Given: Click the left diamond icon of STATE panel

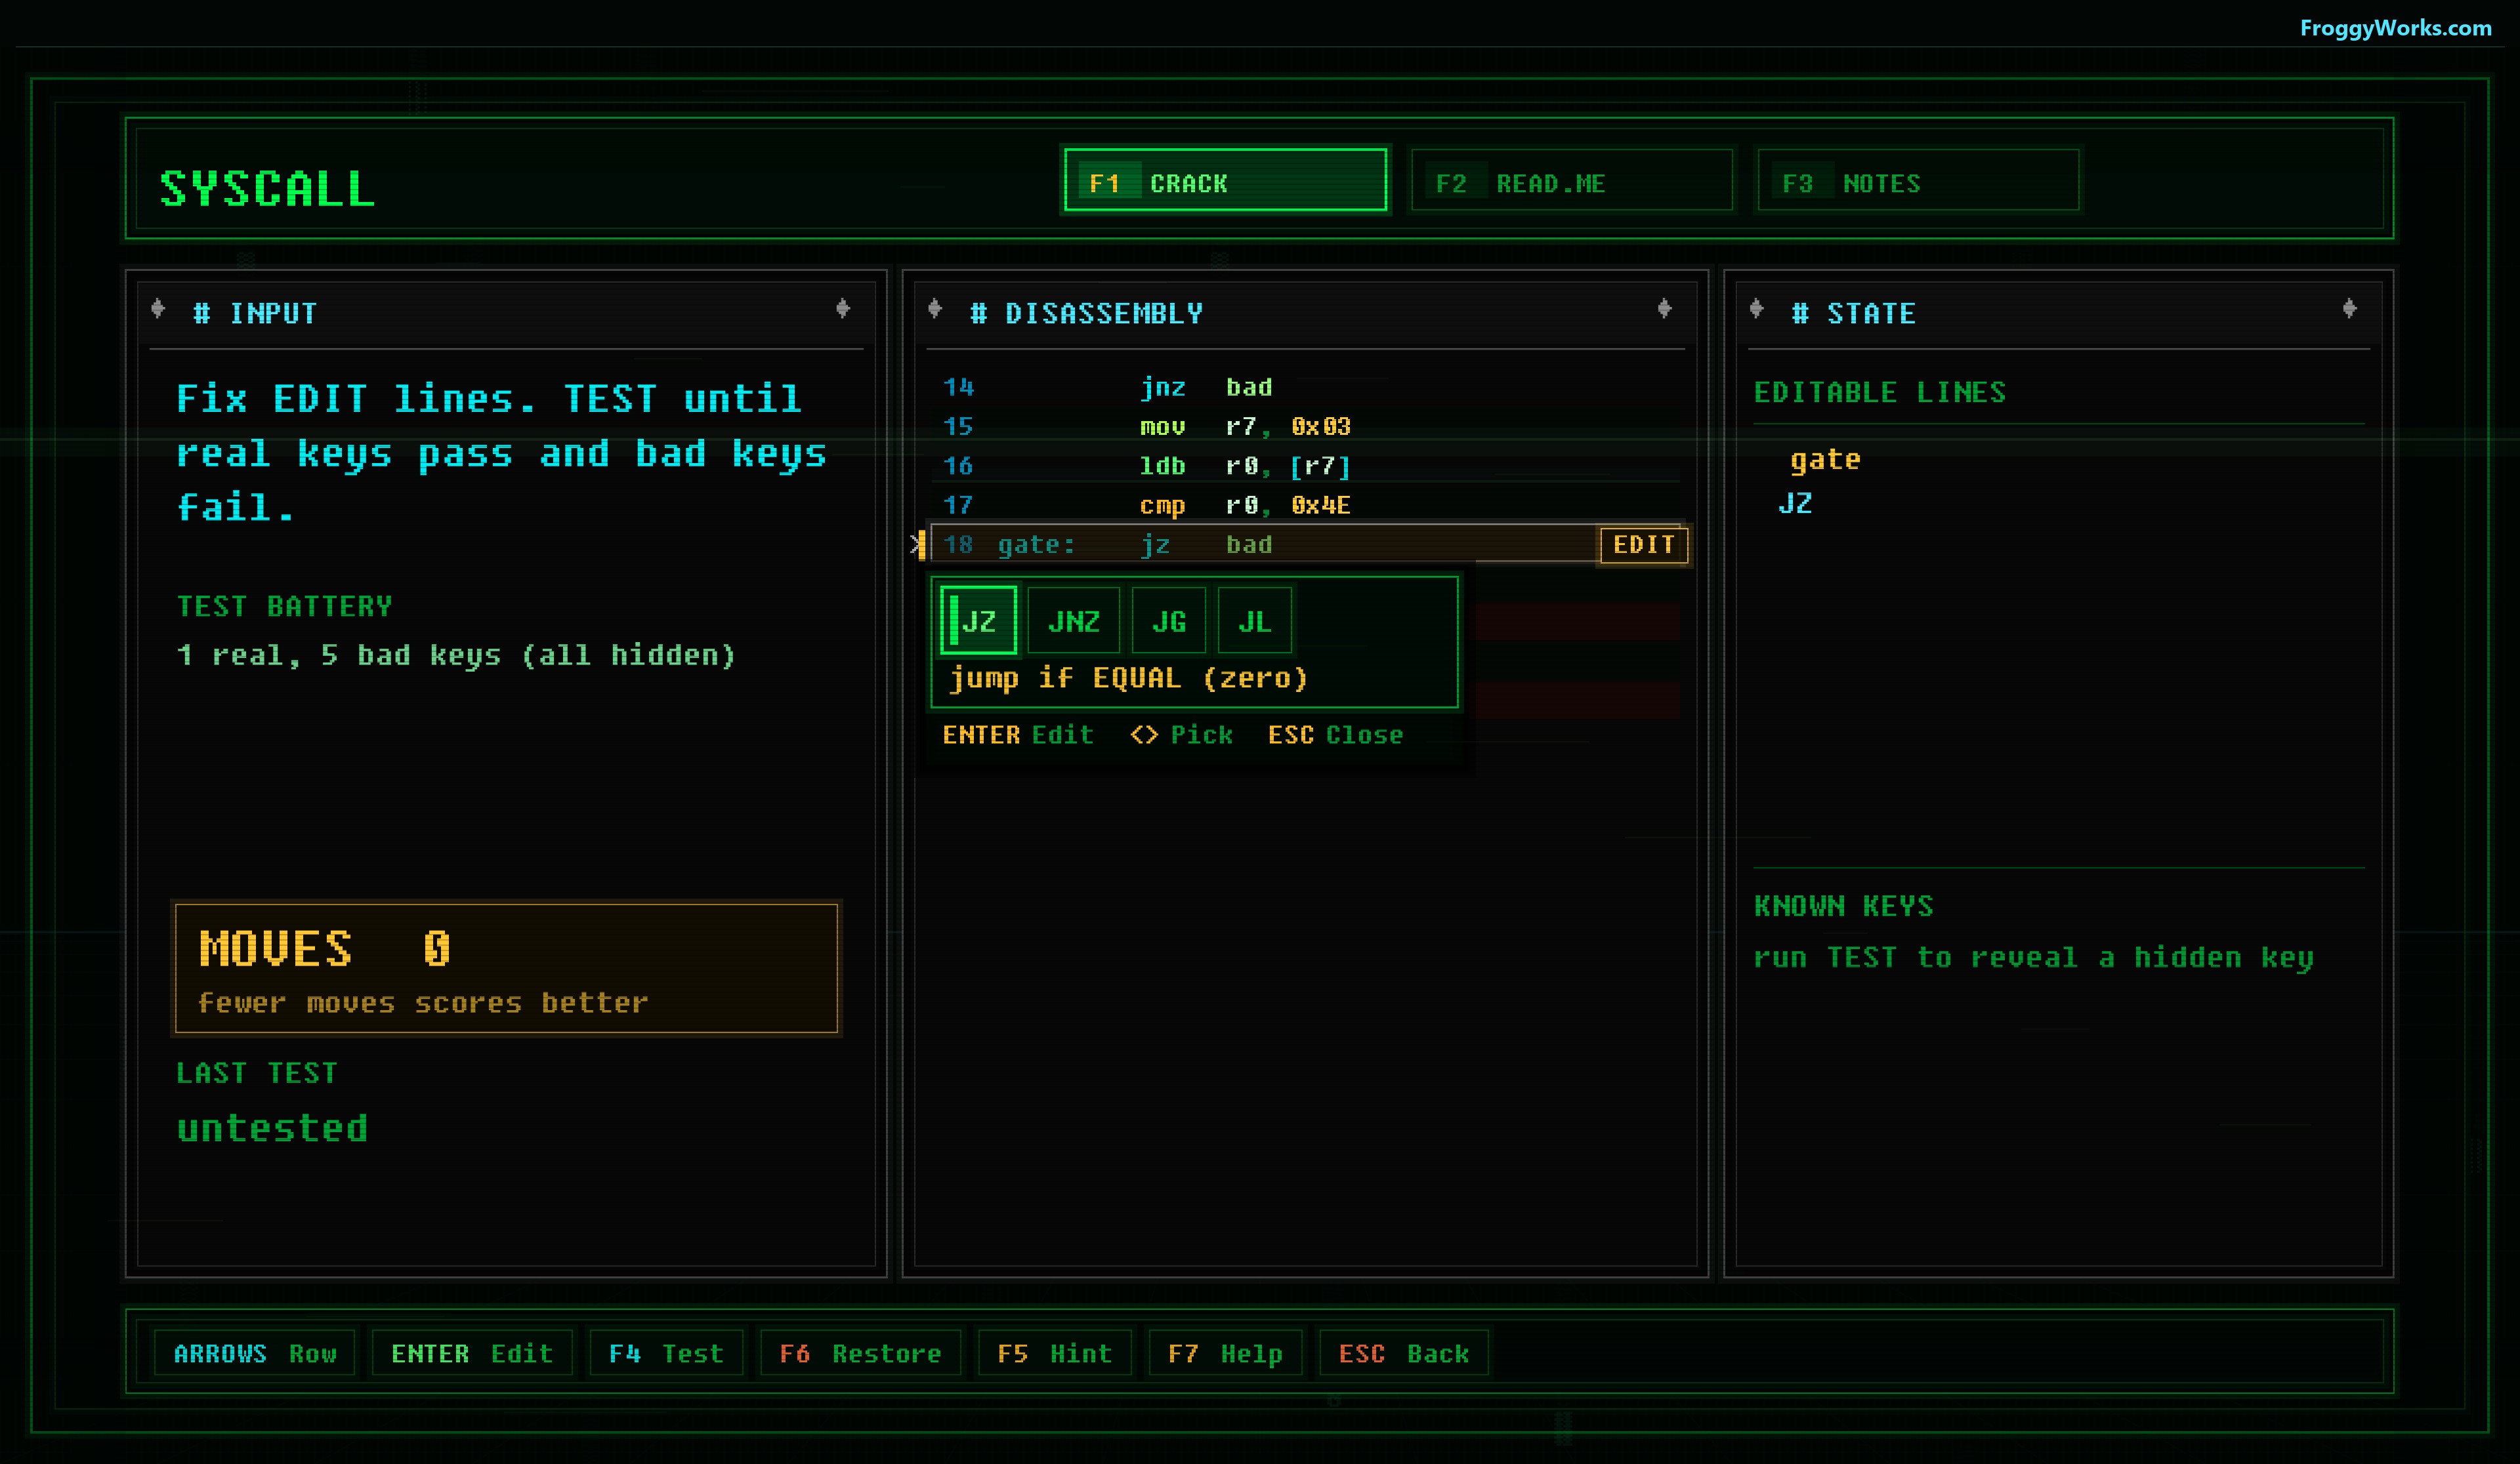Looking at the screenshot, I should tap(1757, 309).
